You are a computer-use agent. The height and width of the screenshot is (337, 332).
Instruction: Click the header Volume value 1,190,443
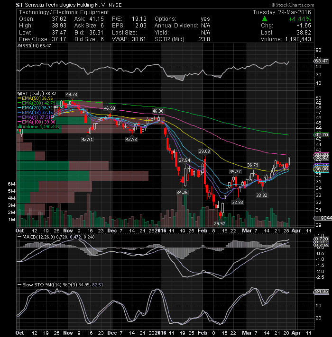(298, 39)
